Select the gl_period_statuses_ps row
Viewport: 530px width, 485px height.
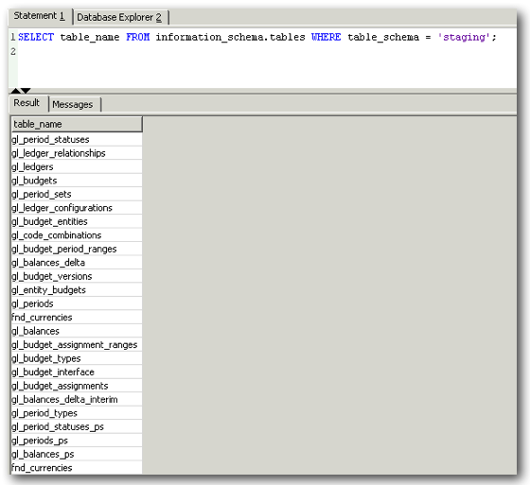click(77, 426)
